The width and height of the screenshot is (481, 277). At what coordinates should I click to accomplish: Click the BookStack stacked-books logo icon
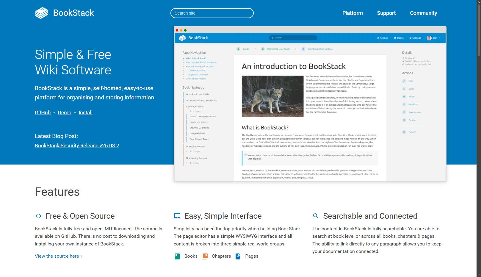41,13
